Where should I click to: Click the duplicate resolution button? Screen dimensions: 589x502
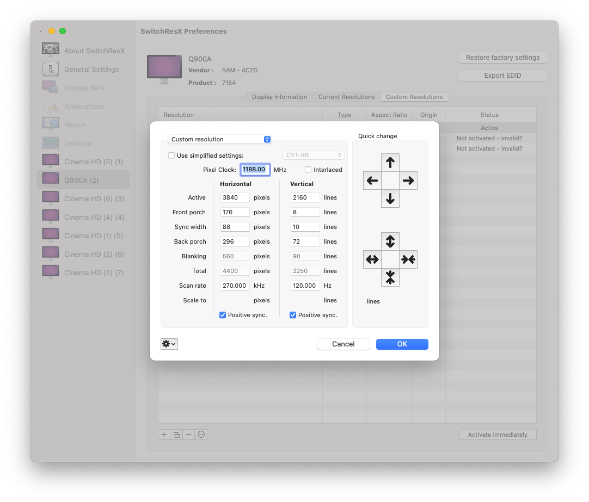tap(176, 435)
